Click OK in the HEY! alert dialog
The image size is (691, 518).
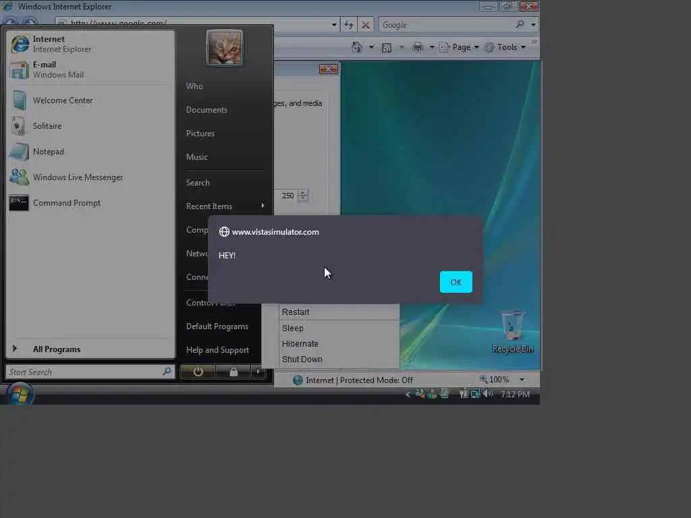[x=455, y=282]
